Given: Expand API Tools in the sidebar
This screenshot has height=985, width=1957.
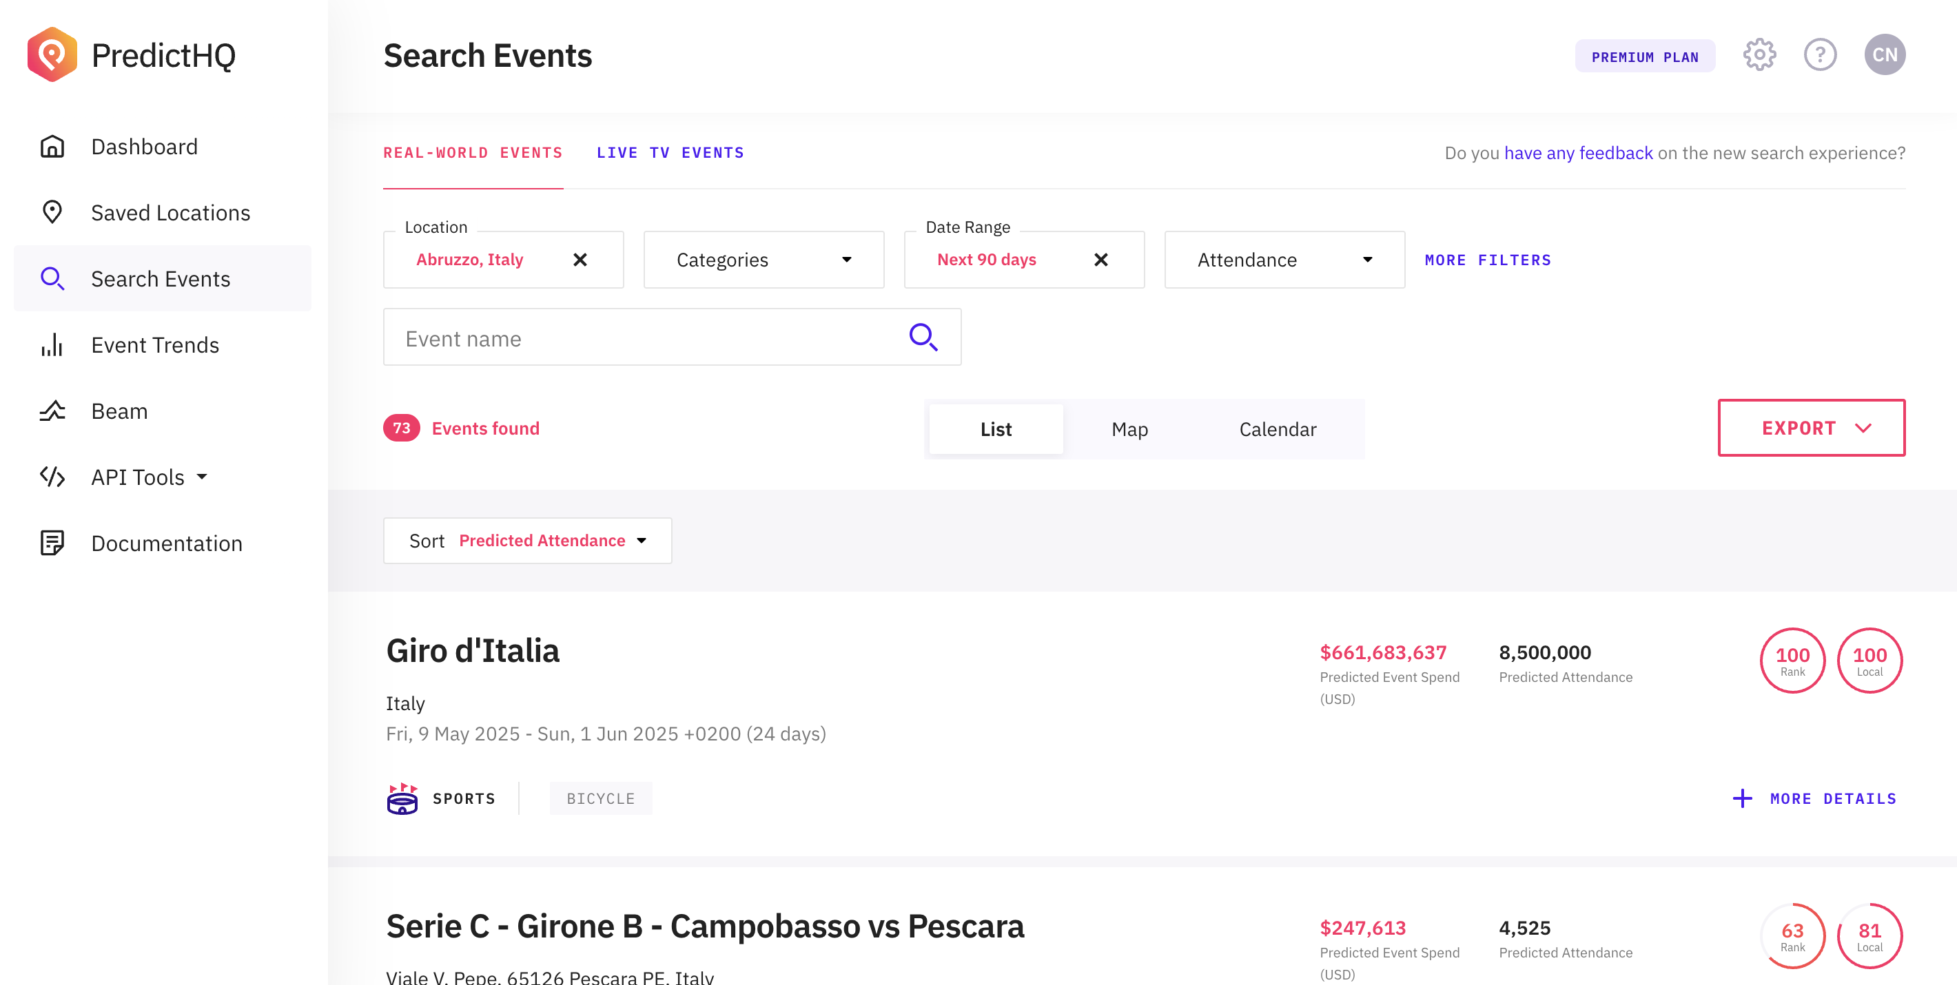Looking at the screenshot, I should (x=149, y=477).
